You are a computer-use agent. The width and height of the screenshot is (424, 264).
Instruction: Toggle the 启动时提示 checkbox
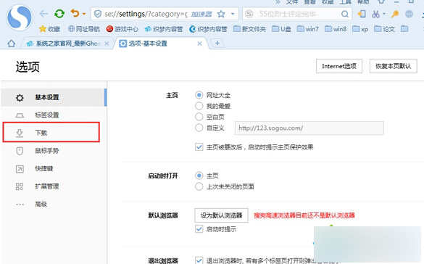pyautogui.click(x=199, y=229)
